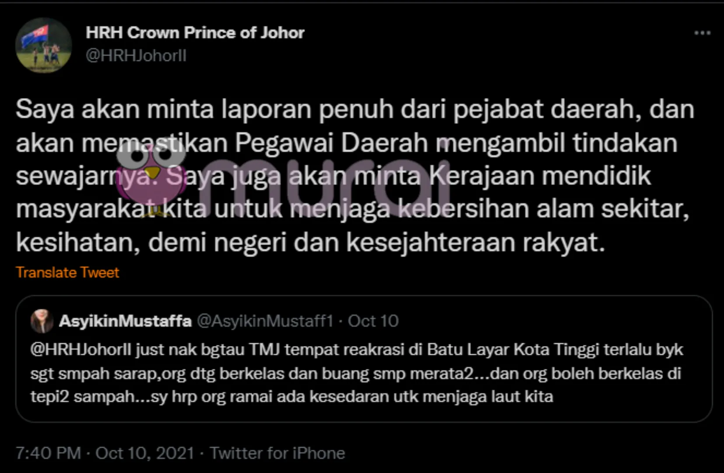Open HRH Crown Prince of Johor display name
Viewport: 724px width, 473px height.
click(x=195, y=33)
